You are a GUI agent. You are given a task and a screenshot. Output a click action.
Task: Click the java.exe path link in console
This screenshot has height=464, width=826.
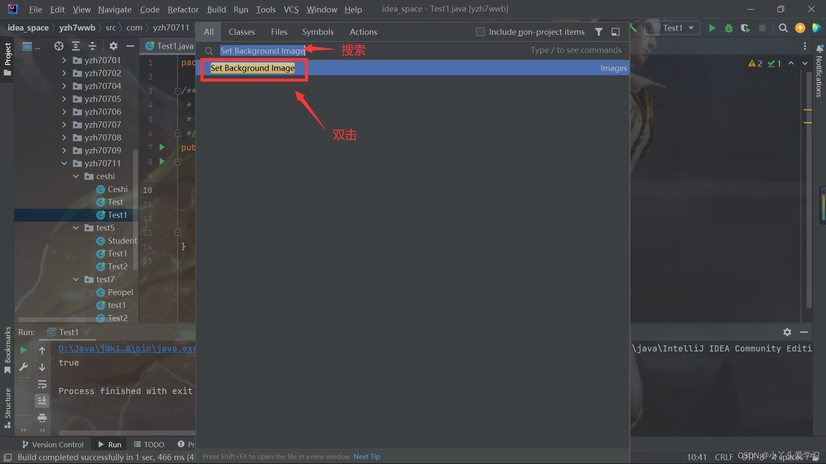(125, 348)
